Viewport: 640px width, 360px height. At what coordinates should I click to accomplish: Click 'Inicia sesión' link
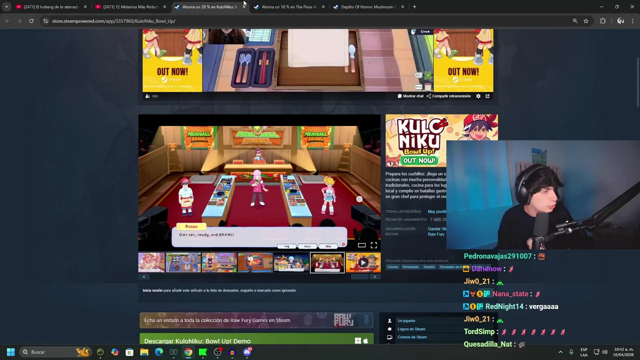[152, 290]
